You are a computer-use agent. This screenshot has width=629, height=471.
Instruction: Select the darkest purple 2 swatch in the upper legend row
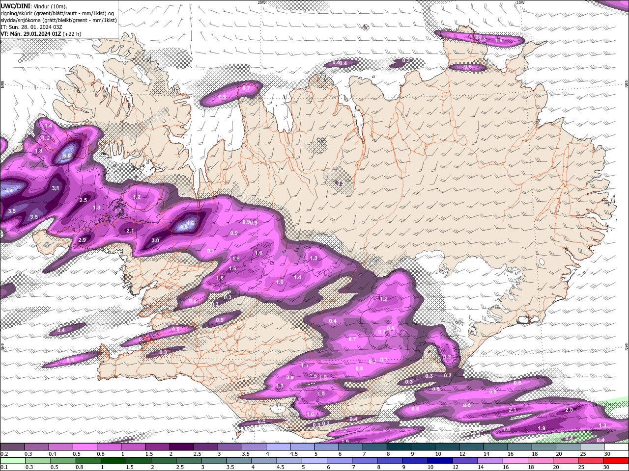tap(182, 447)
